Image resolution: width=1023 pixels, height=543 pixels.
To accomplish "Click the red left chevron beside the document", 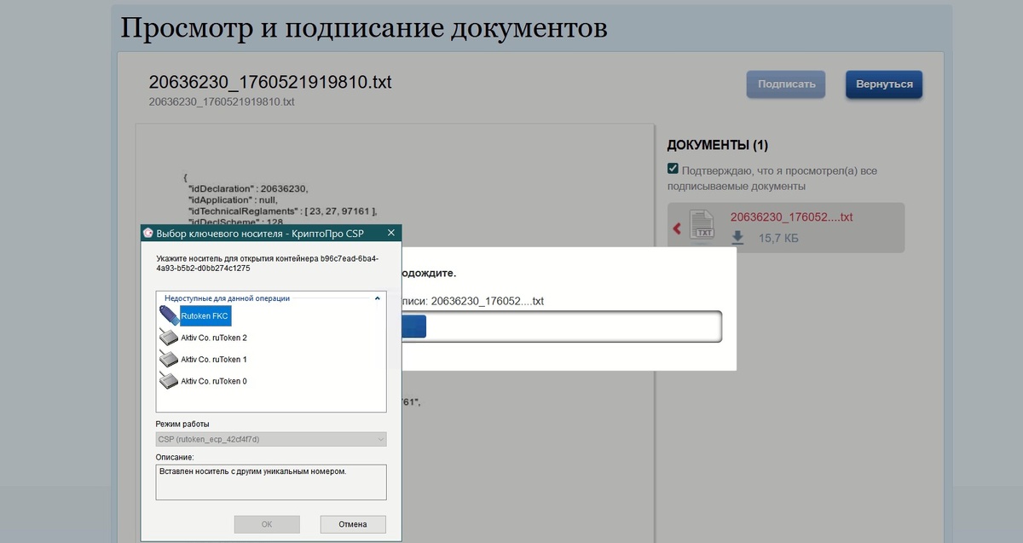I will coord(678,227).
